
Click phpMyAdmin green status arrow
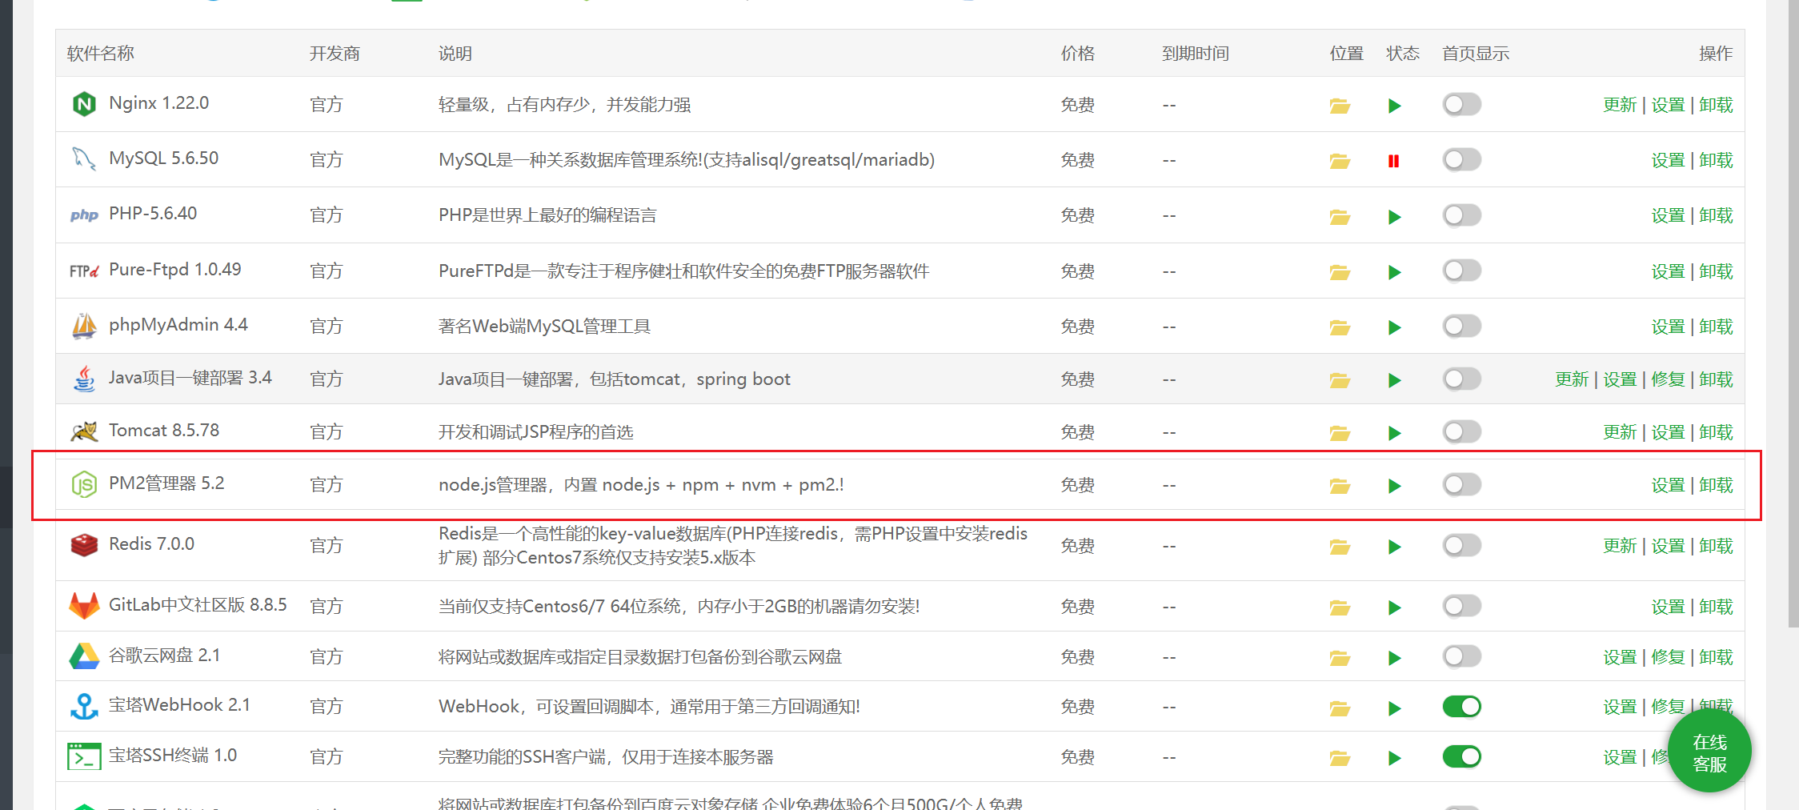(x=1394, y=327)
